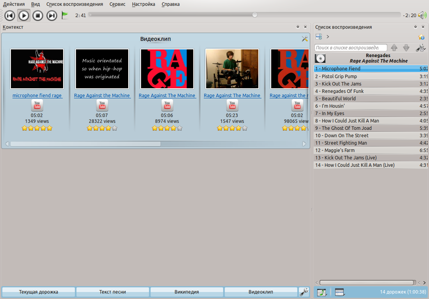429x299 pixels.
Task: Click the star rating under 8974 views
Action: click(x=167, y=128)
